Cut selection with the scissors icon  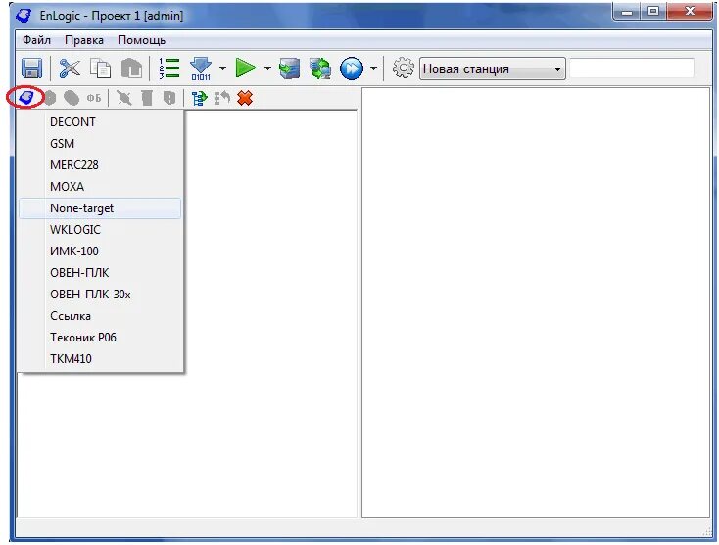point(70,68)
